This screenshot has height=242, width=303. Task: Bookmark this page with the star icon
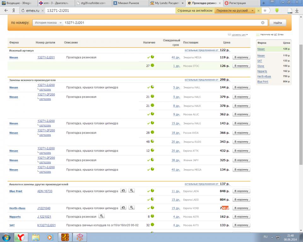coord(265,10)
